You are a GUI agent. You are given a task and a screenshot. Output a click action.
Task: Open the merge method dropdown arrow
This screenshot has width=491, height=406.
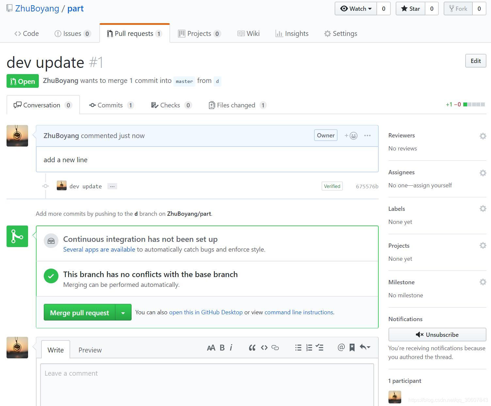[x=123, y=312]
